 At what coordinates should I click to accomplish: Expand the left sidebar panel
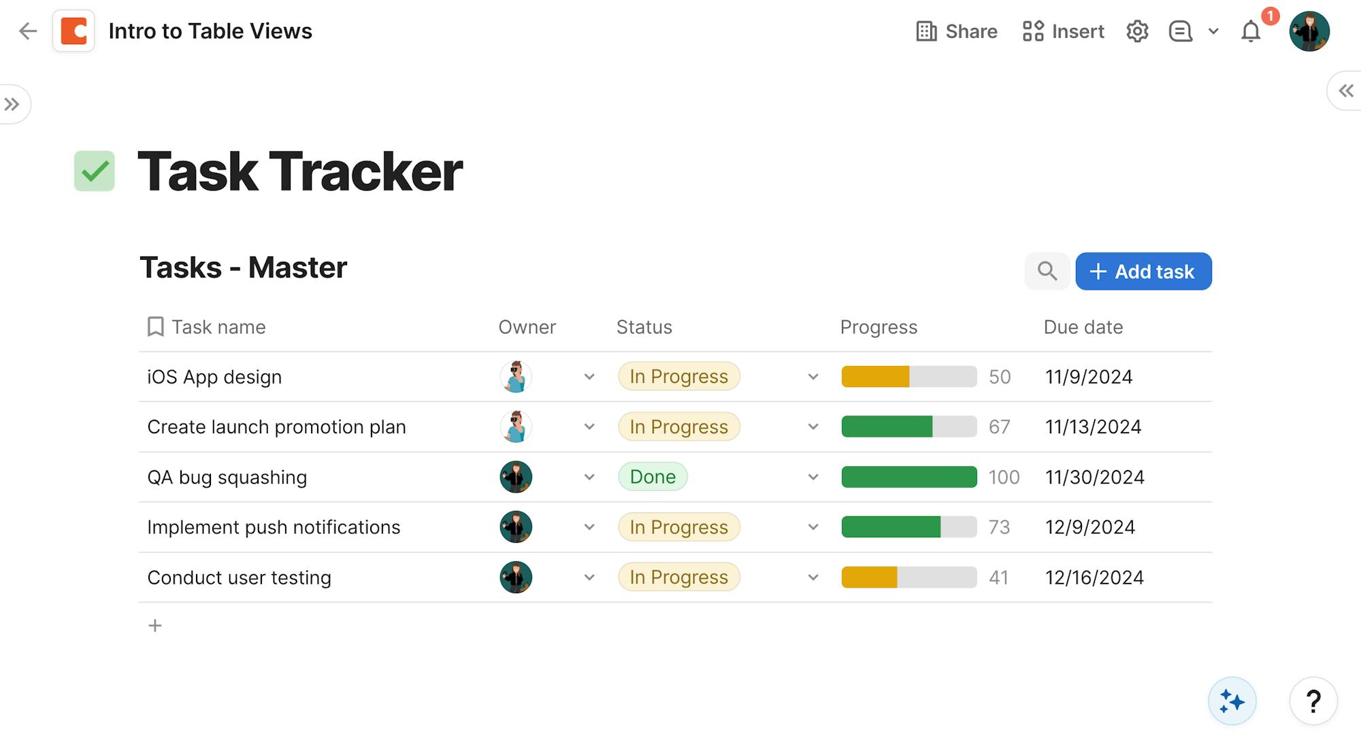point(12,104)
